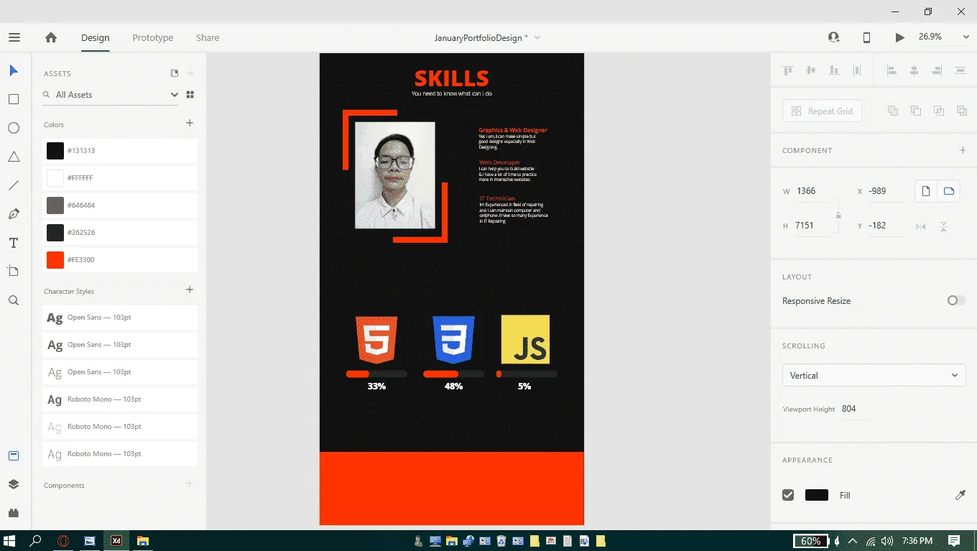Click the Viewport Height field
This screenshot has width=977, height=551.
tap(856, 409)
